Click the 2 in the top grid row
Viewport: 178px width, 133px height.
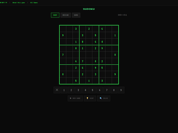coord(89,29)
